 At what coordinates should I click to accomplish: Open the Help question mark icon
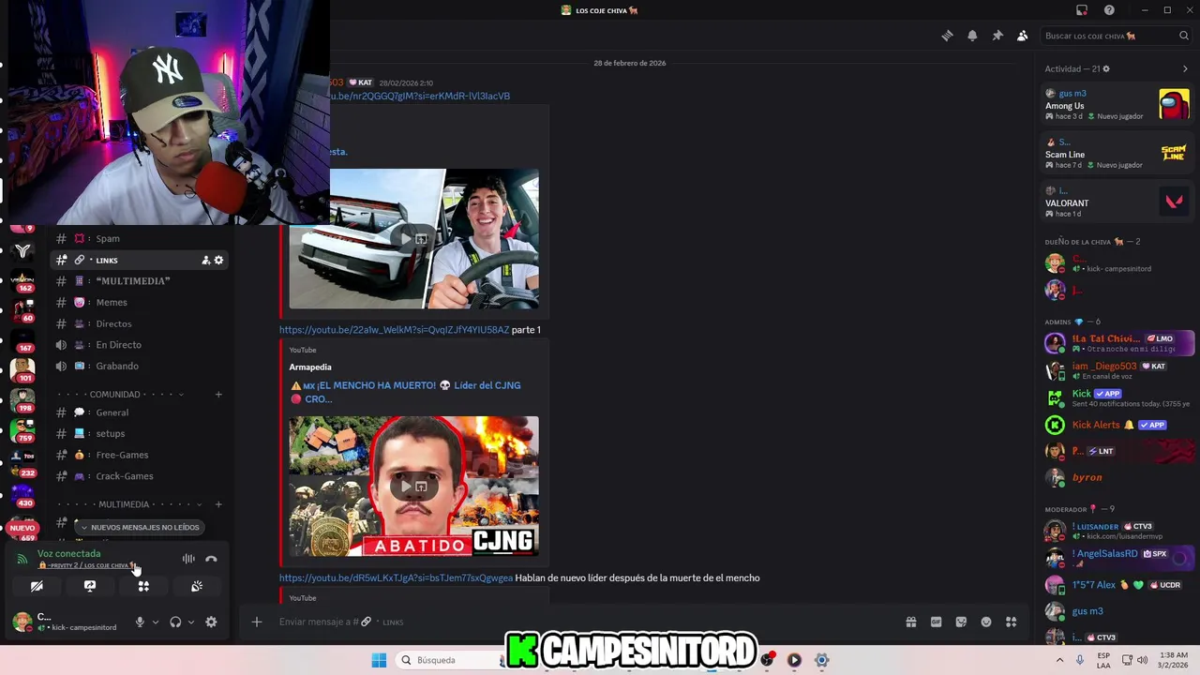pos(1109,10)
